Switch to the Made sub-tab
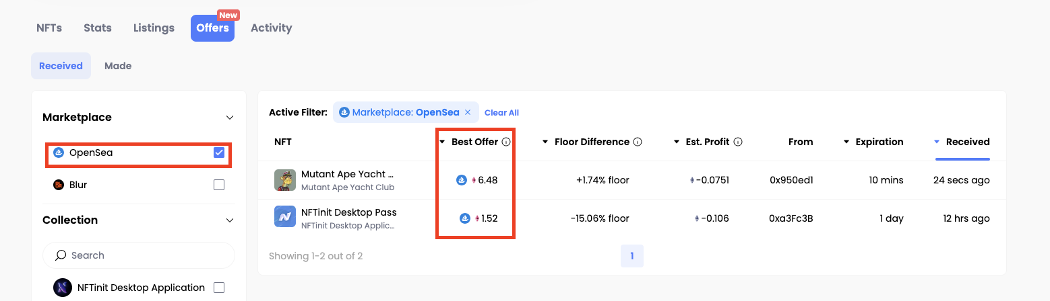This screenshot has height=301, width=1050. click(118, 66)
